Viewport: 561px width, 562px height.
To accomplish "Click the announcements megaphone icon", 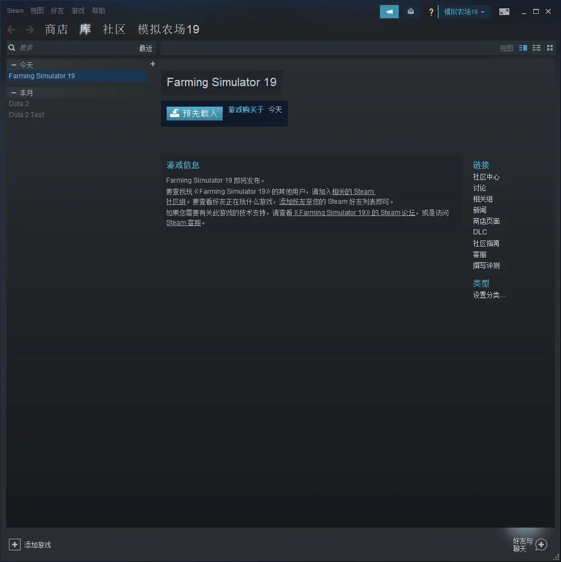I will pos(389,12).
